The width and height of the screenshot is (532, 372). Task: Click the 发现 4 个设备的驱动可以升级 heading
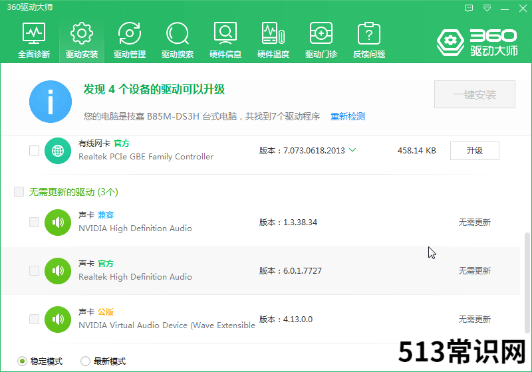(x=154, y=90)
